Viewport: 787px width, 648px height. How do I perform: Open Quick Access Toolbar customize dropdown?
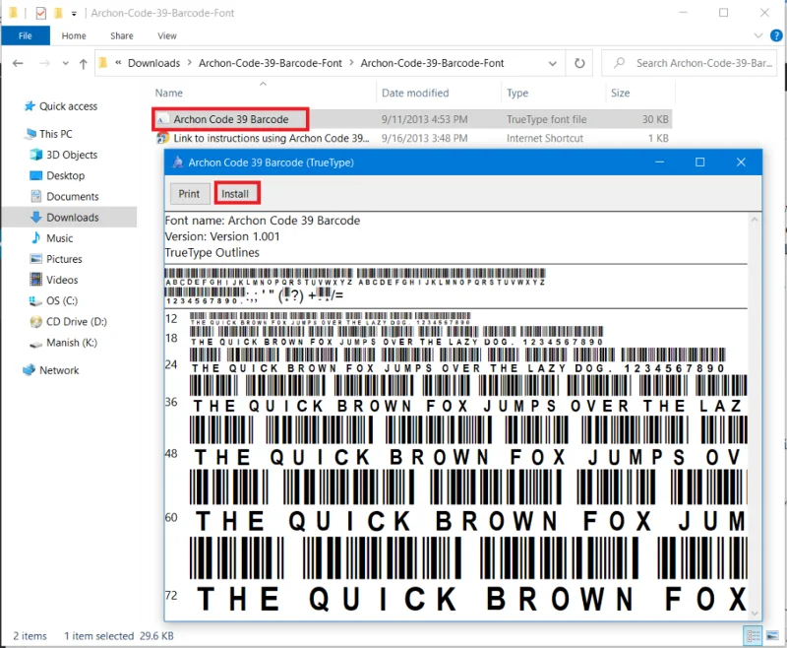point(74,14)
